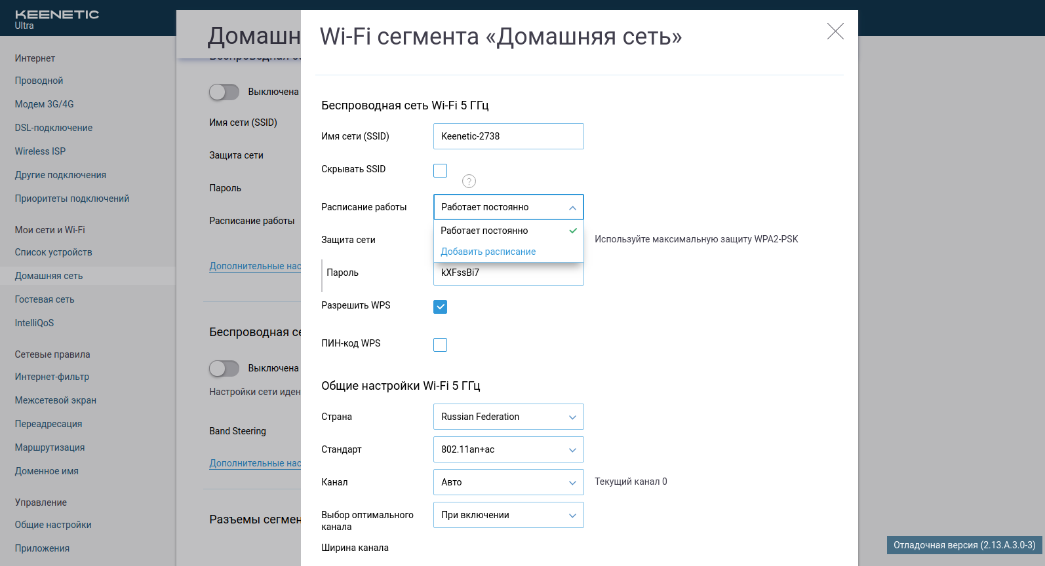Click the Keenetic Ultra logo
The height and width of the screenshot is (566, 1045).
(x=56, y=19)
